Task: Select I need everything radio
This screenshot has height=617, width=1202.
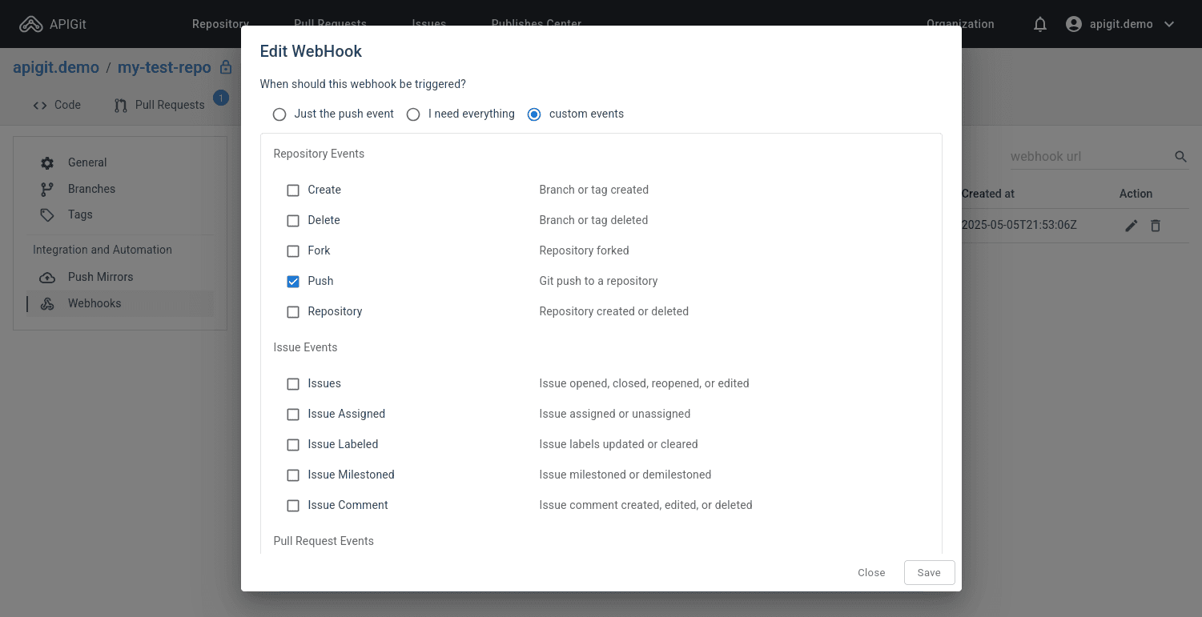Action: pos(413,114)
